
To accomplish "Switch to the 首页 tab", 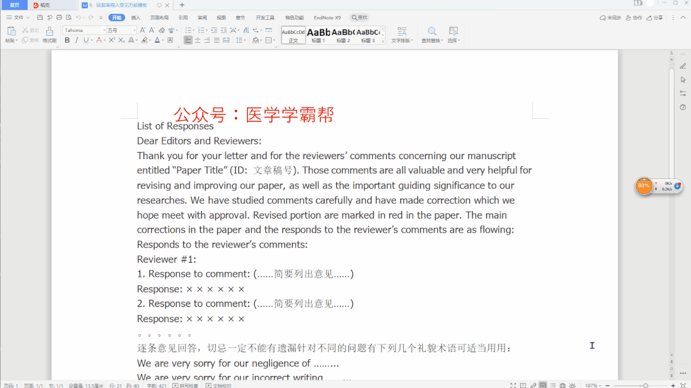I will pyautogui.click(x=14, y=5).
